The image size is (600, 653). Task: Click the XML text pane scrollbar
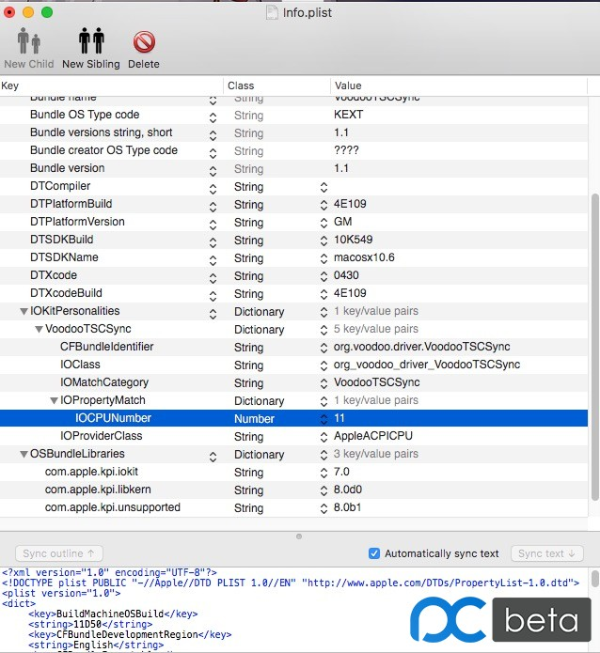(595, 579)
